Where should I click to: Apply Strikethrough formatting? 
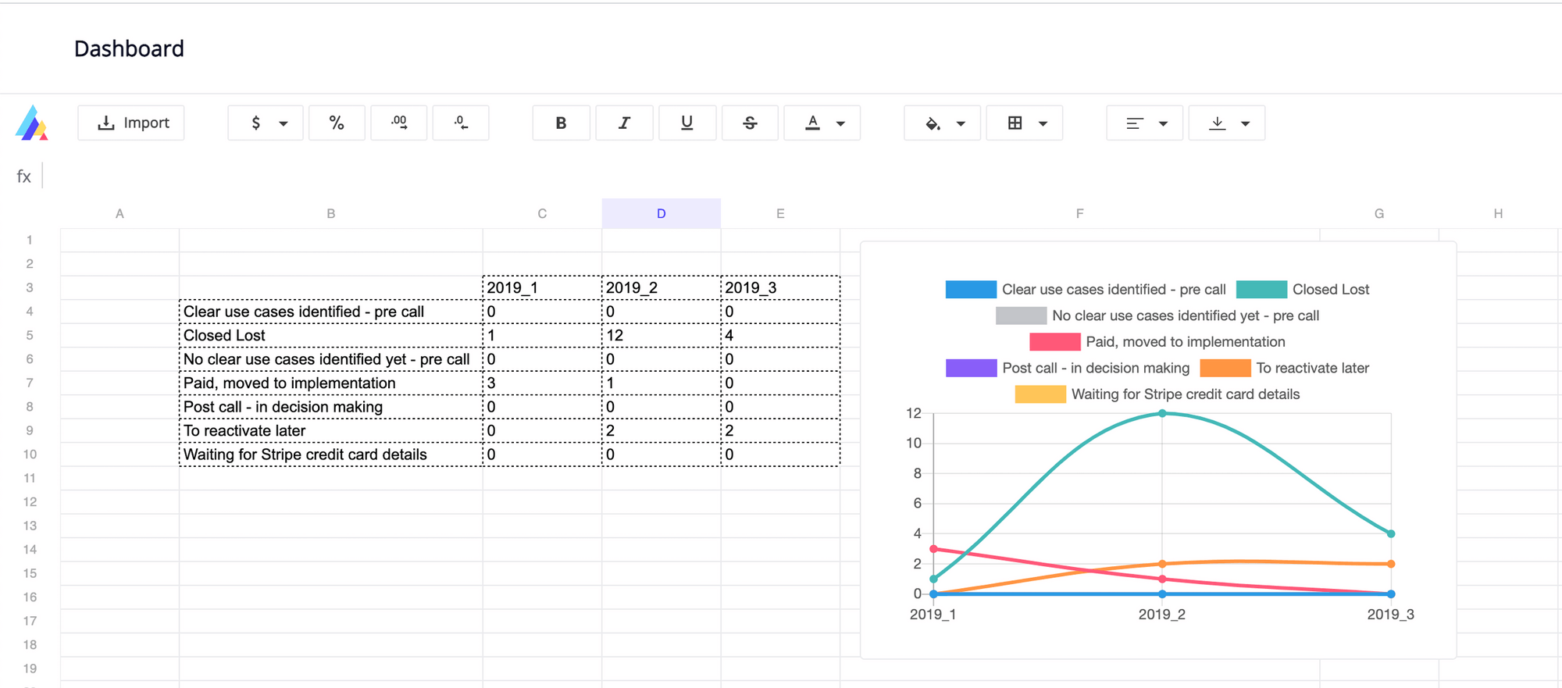(750, 123)
